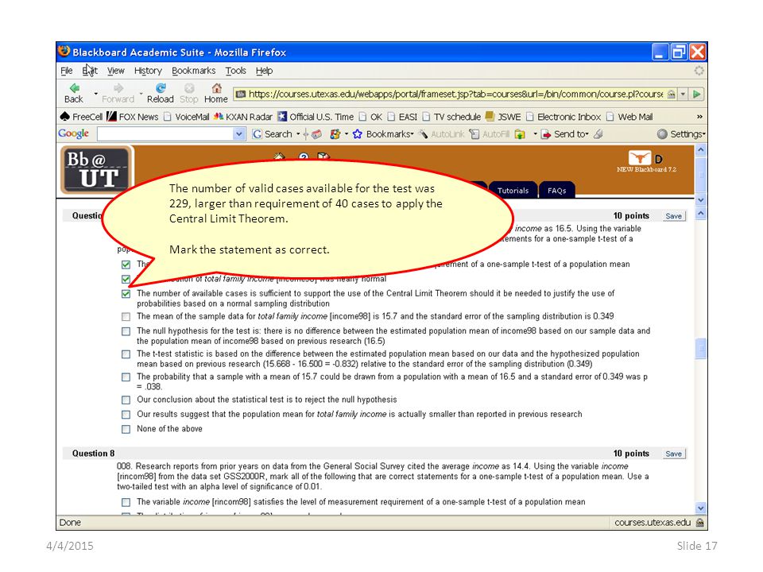Expand the Google Search button options
Viewport: 763px width, 572px height.
[x=298, y=133]
